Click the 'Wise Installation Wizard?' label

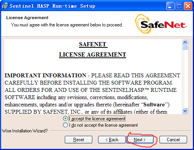[25, 131]
